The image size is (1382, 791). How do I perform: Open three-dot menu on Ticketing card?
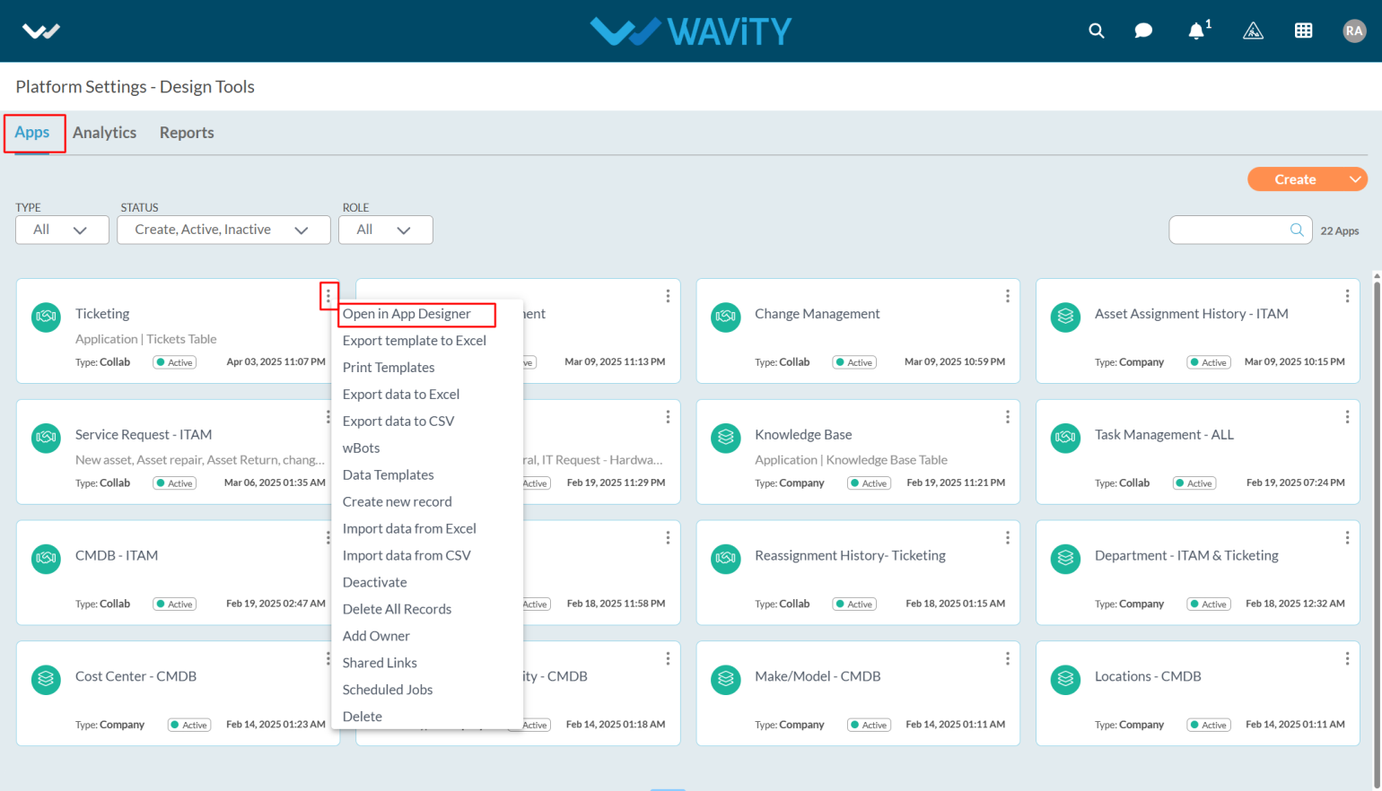(328, 296)
